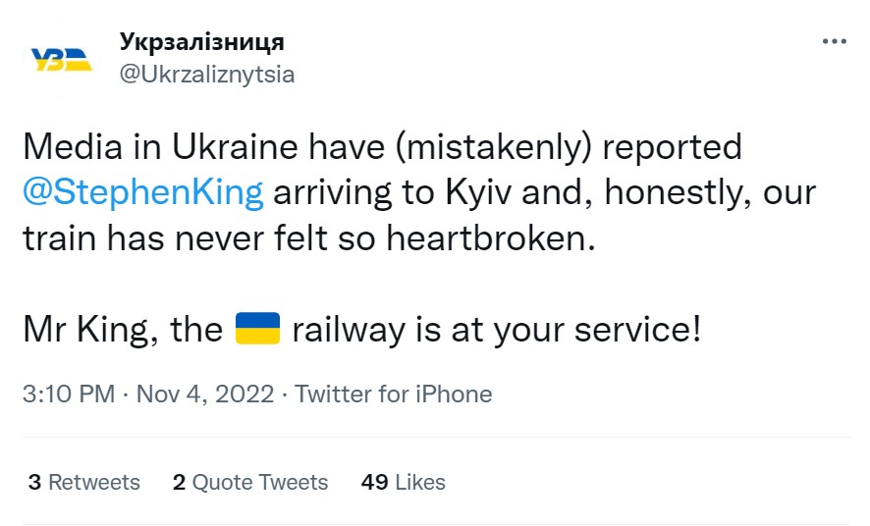The height and width of the screenshot is (526, 870).
Task: View the 2 Quote Tweets list
Action: [249, 482]
